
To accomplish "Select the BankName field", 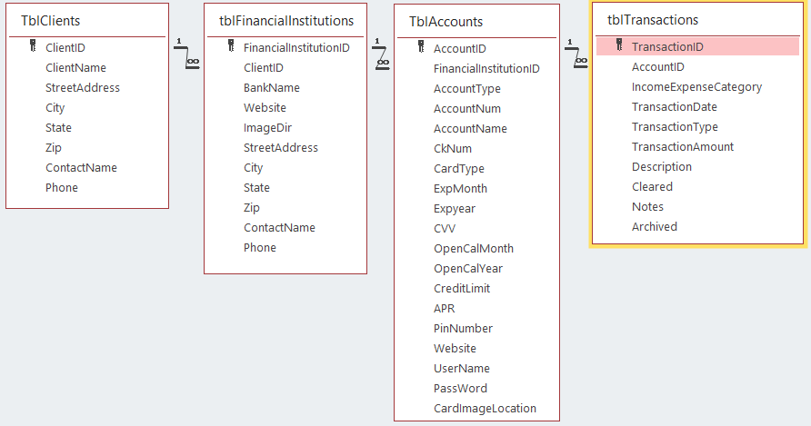I will 272,88.
